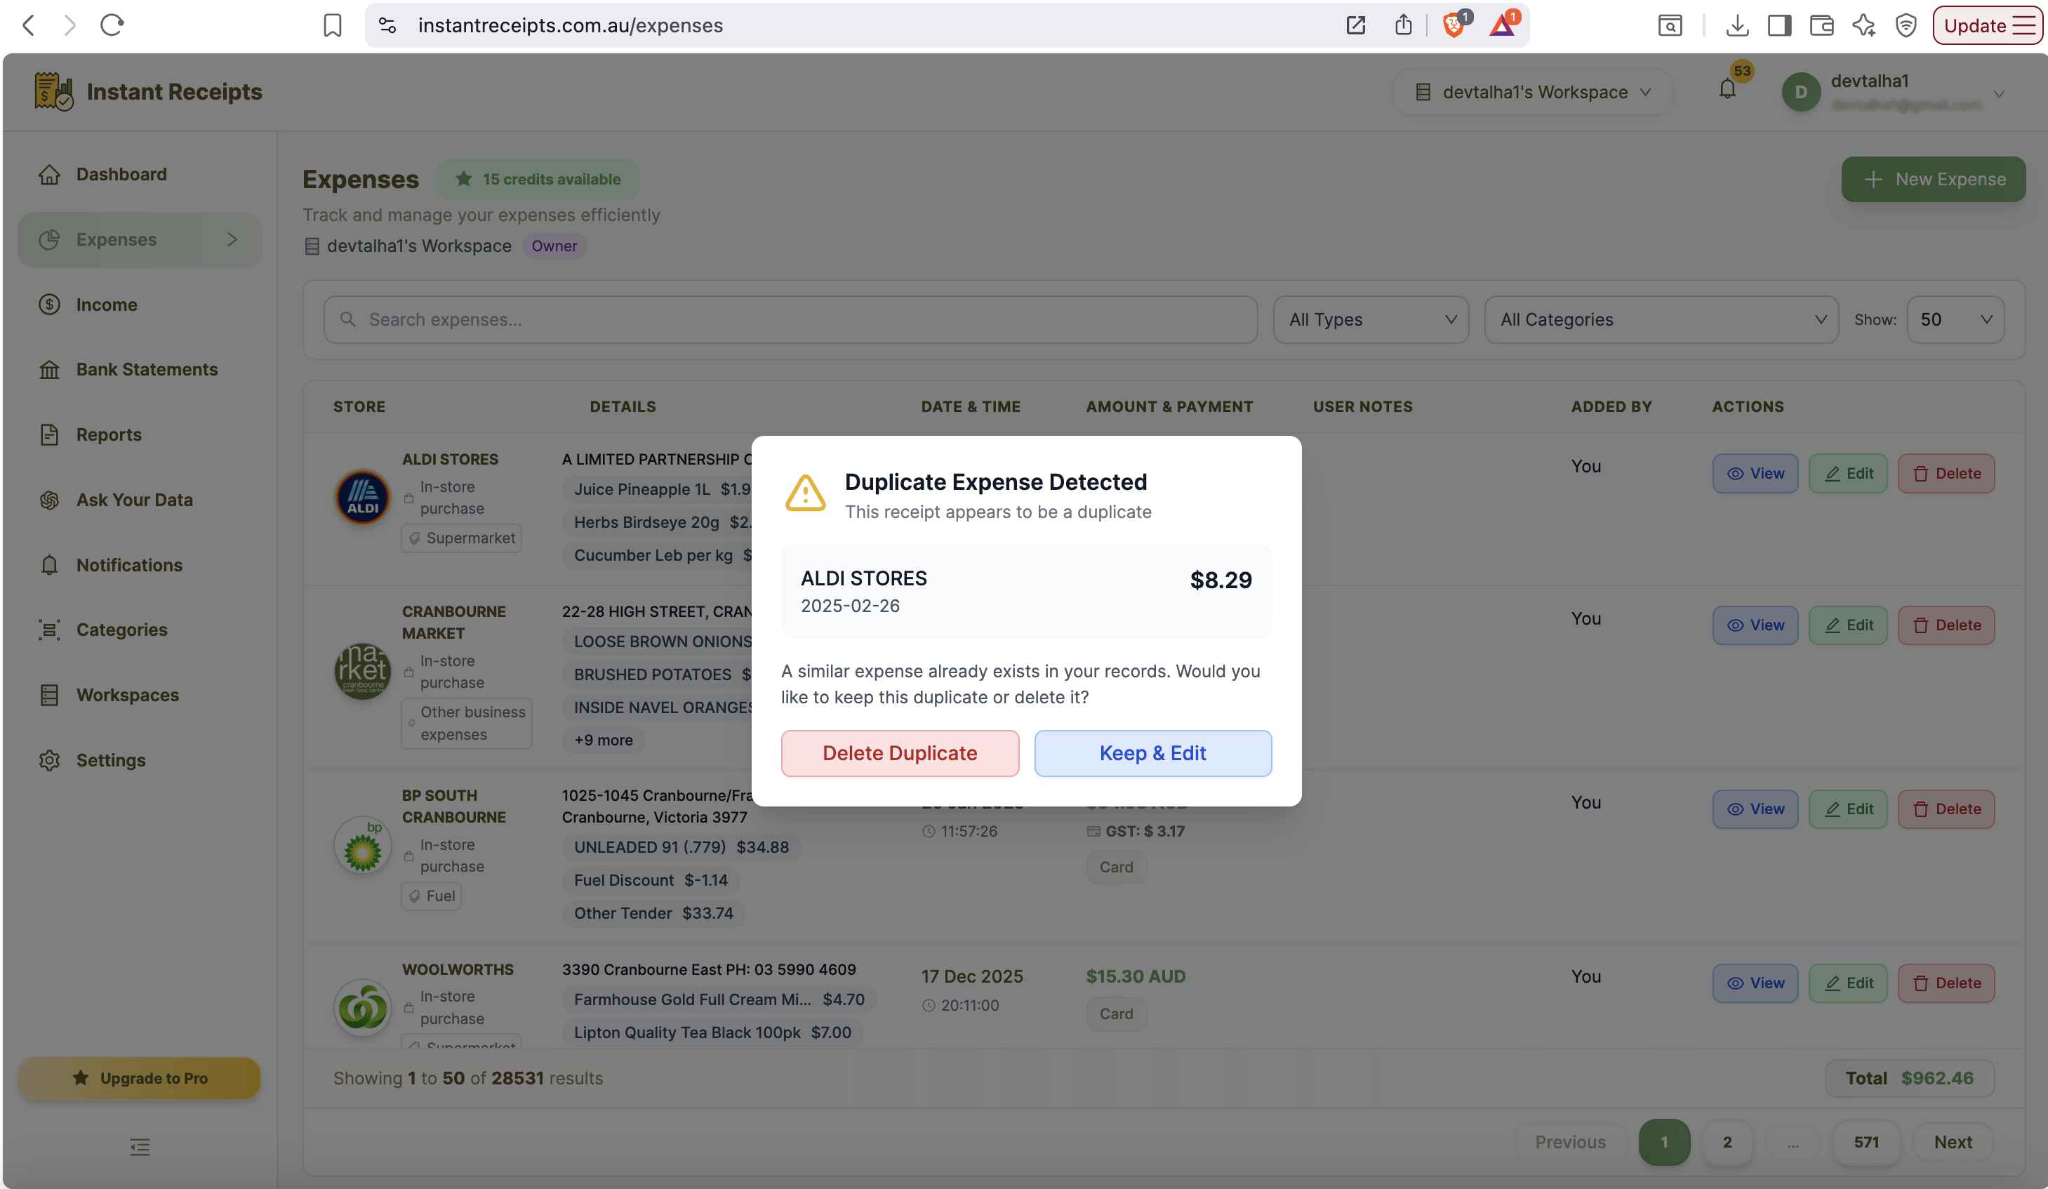Click the 15 credits available badge
2048x1189 pixels.
coord(537,179)
